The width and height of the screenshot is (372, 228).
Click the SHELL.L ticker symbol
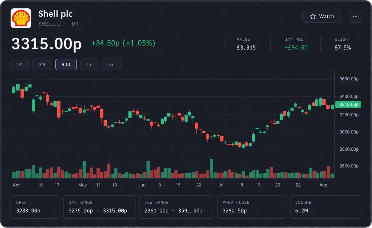(49, 24)
